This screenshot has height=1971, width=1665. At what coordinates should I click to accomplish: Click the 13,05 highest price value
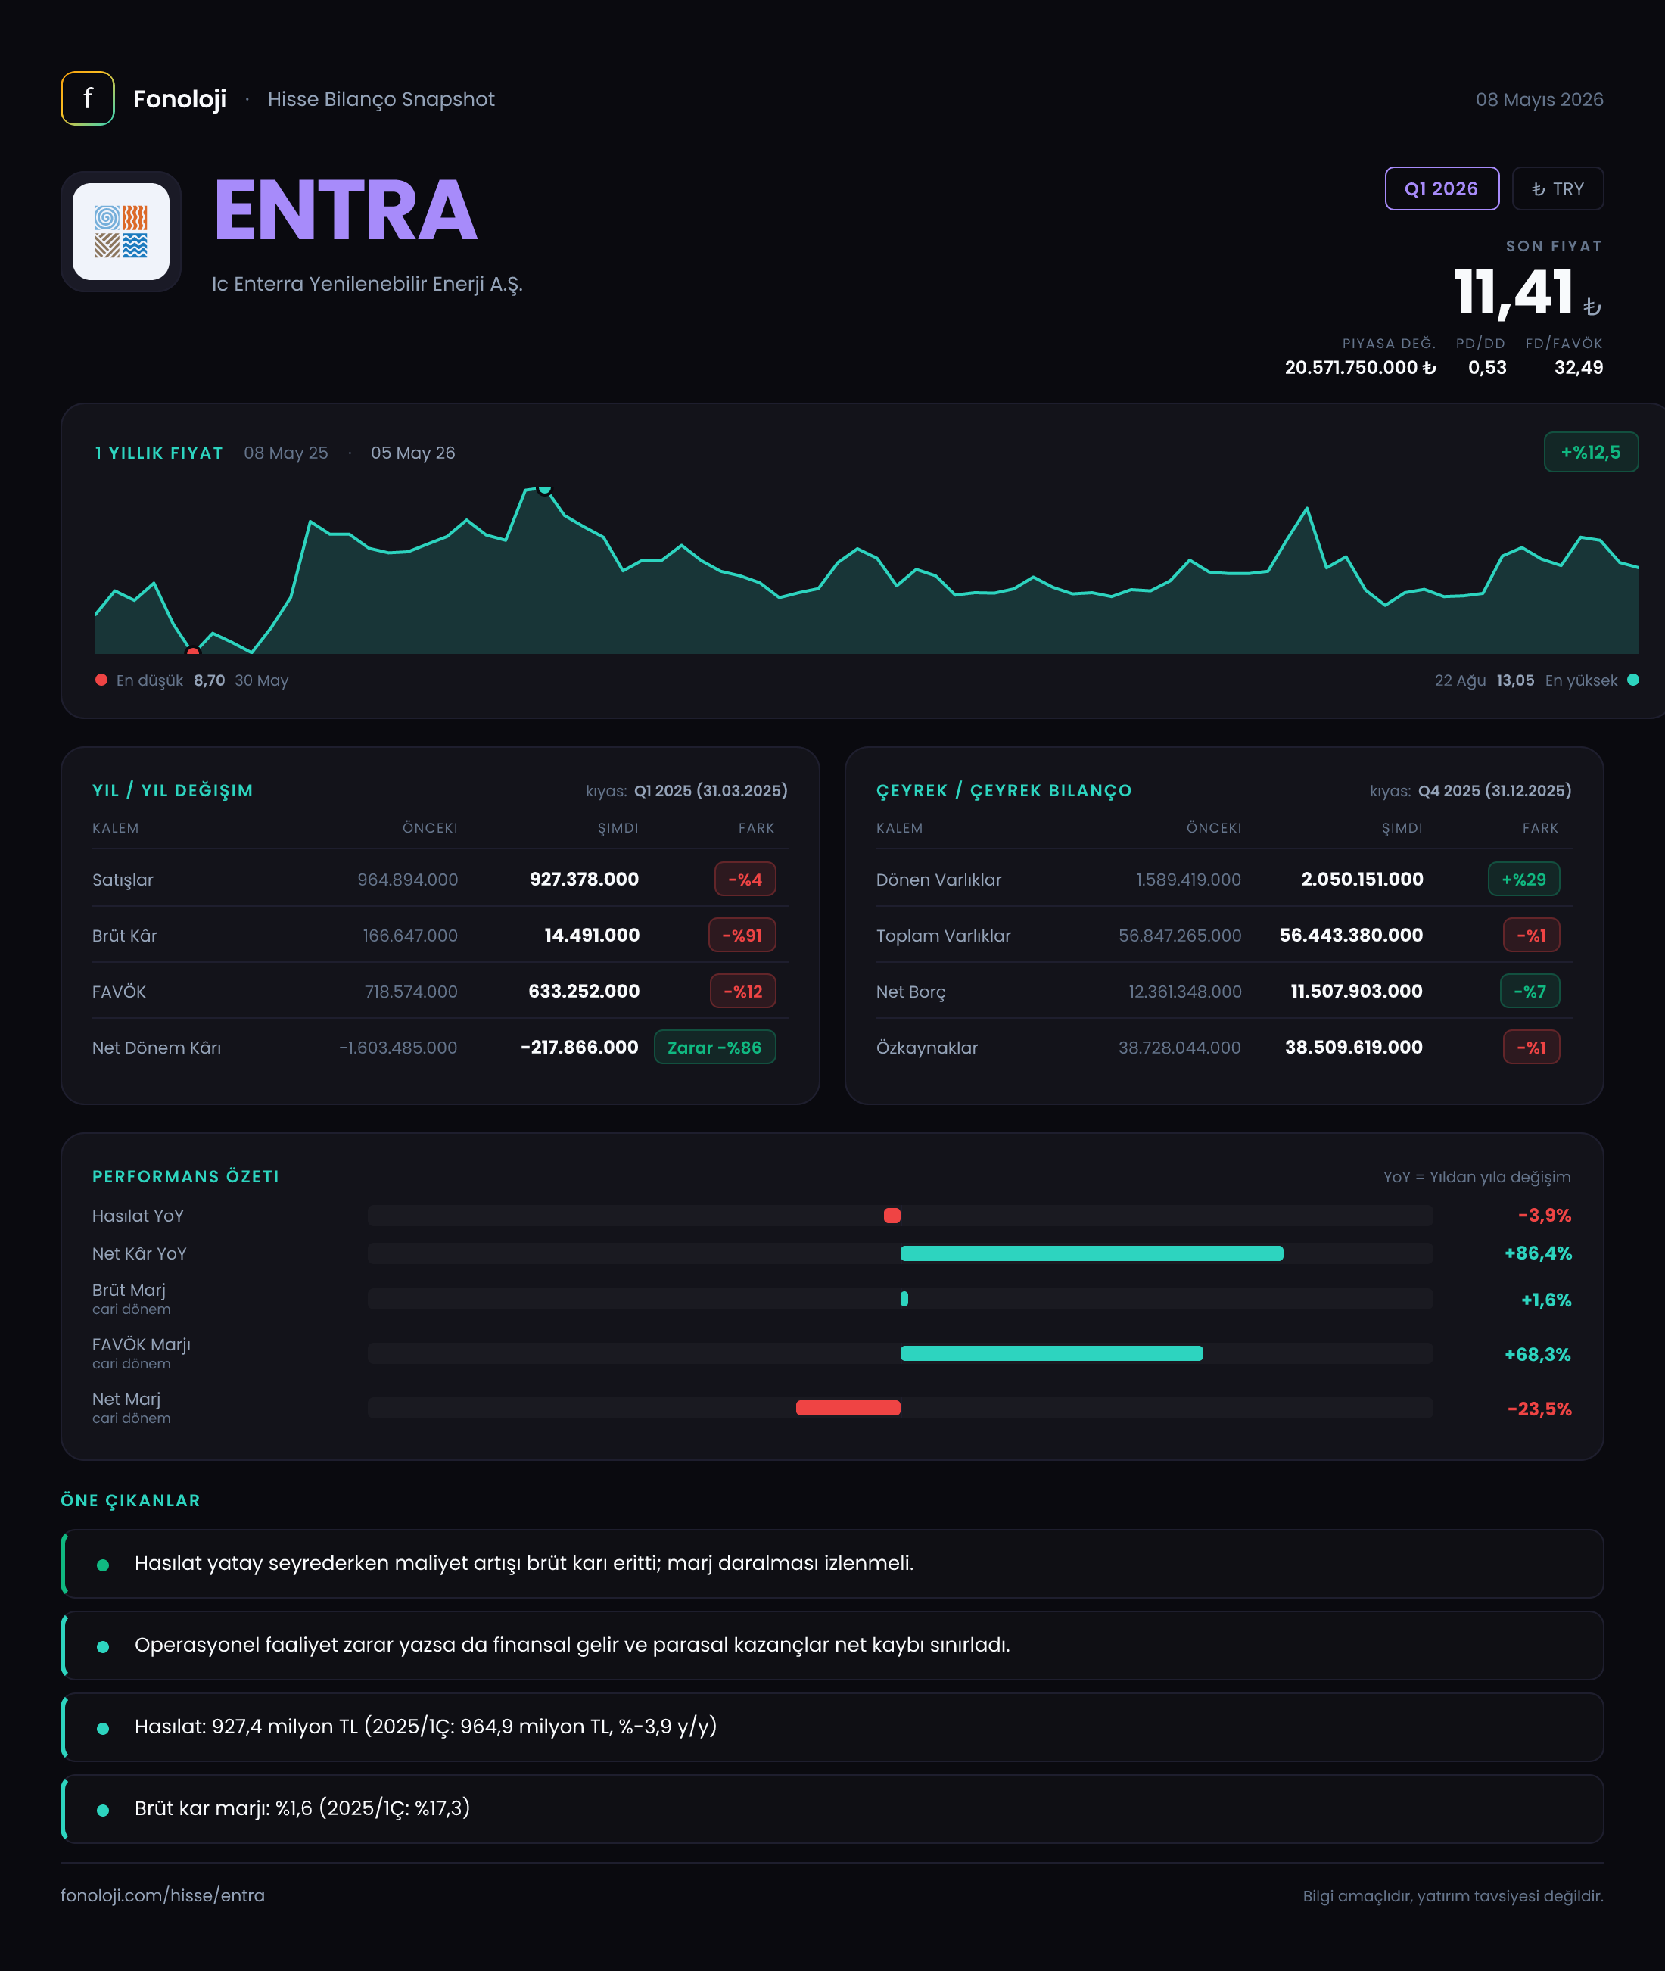[1515, 680]
